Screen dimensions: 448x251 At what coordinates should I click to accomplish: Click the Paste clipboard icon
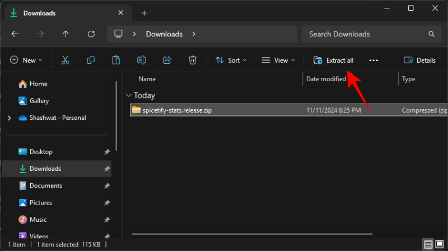point(116,60)
